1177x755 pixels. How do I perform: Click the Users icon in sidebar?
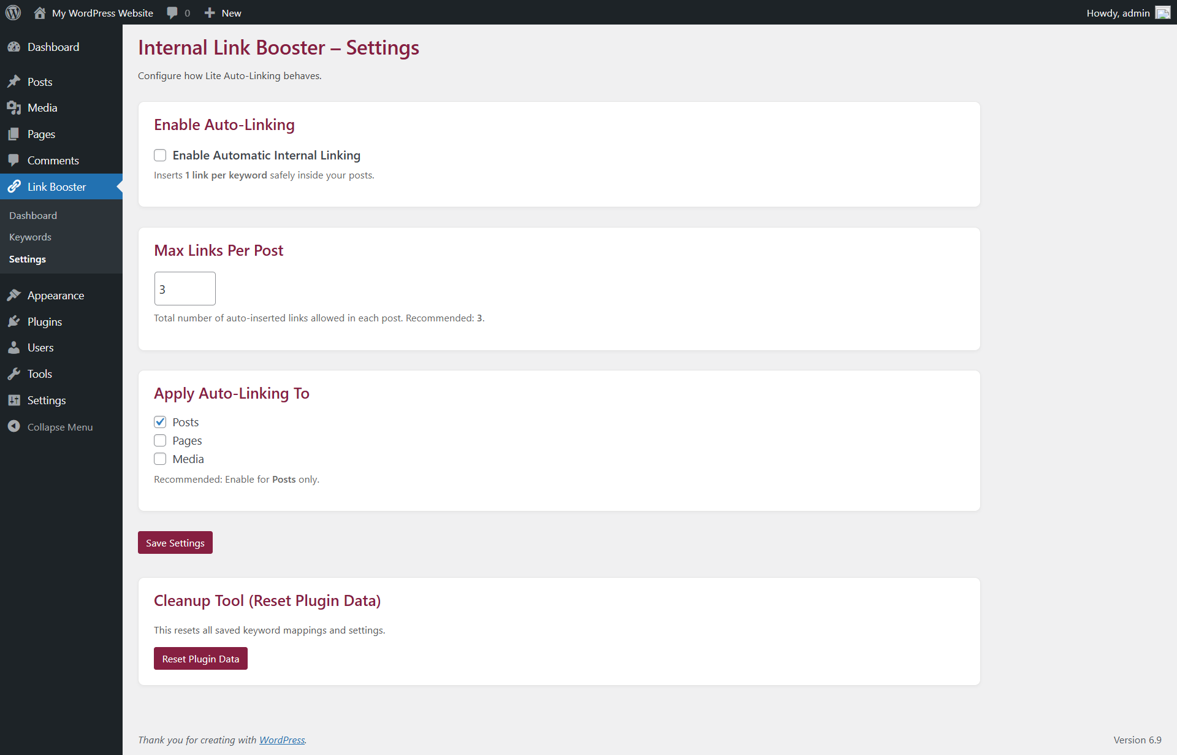(13, 347)
